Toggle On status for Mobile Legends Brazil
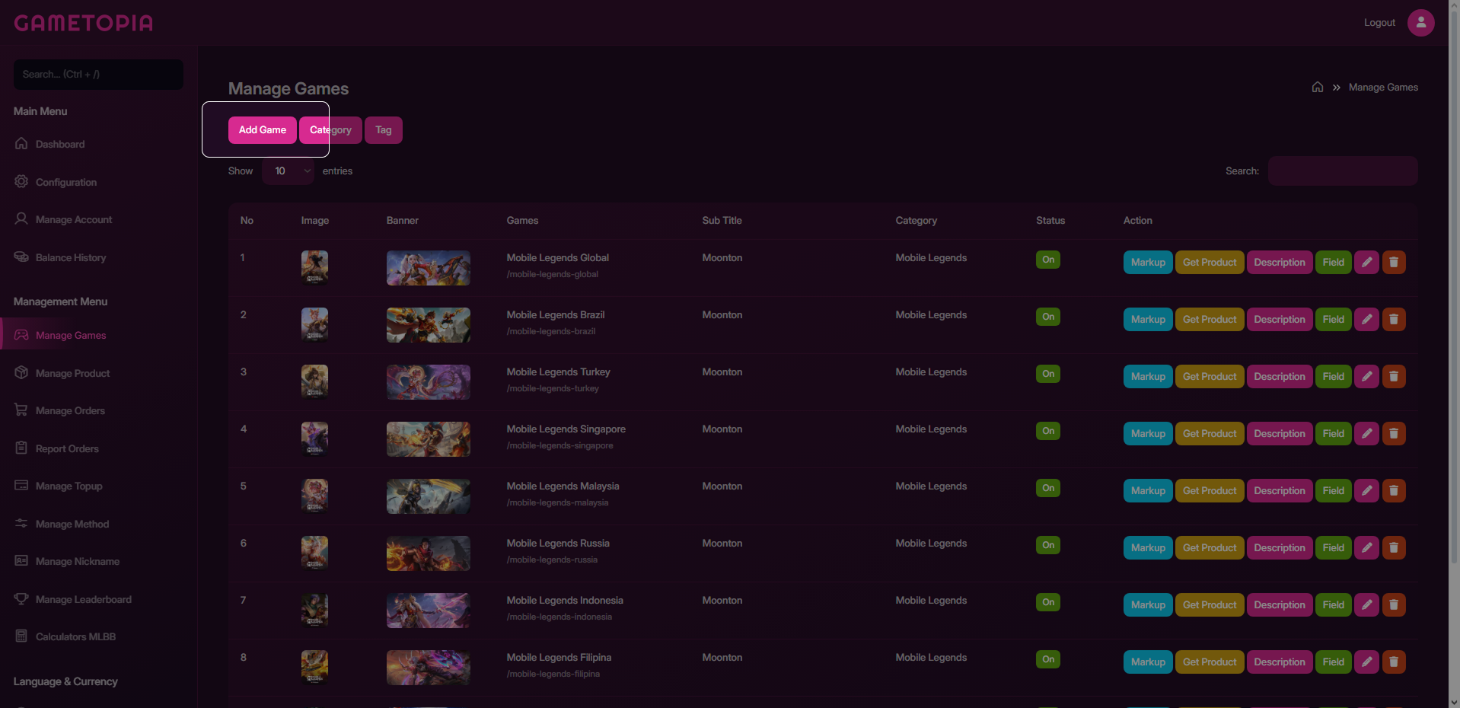Image resolution: width=1460 pixels, height=708 pixels. point(1048,317)
